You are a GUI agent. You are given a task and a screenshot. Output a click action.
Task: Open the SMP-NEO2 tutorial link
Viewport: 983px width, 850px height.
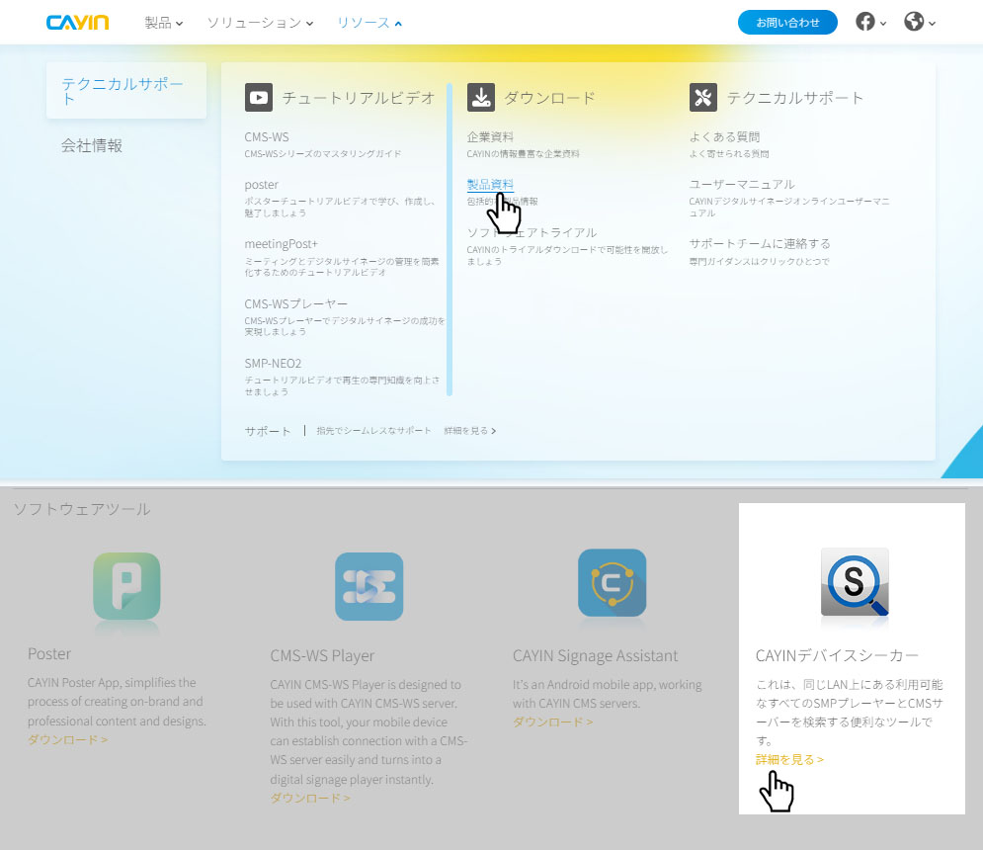pyautogui.click(x=273, y=363)
